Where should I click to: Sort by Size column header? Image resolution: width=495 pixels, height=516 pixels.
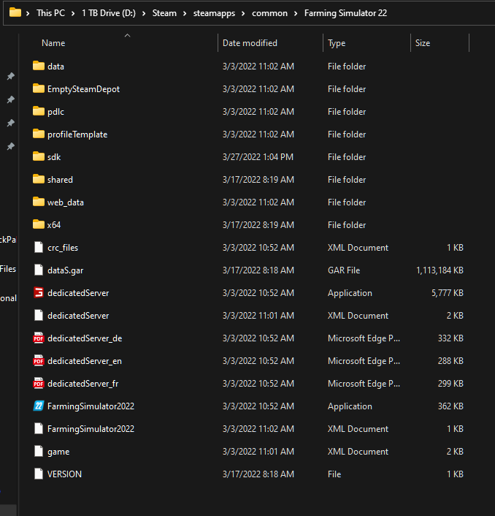coord(423,43)
